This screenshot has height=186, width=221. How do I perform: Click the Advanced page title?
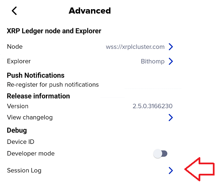pos(90,11)
